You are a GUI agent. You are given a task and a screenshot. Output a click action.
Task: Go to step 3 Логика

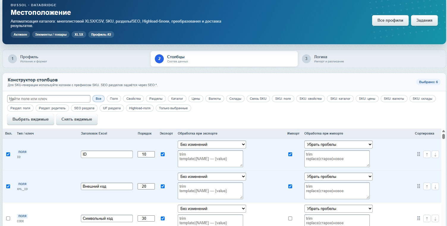pos(371,59)
